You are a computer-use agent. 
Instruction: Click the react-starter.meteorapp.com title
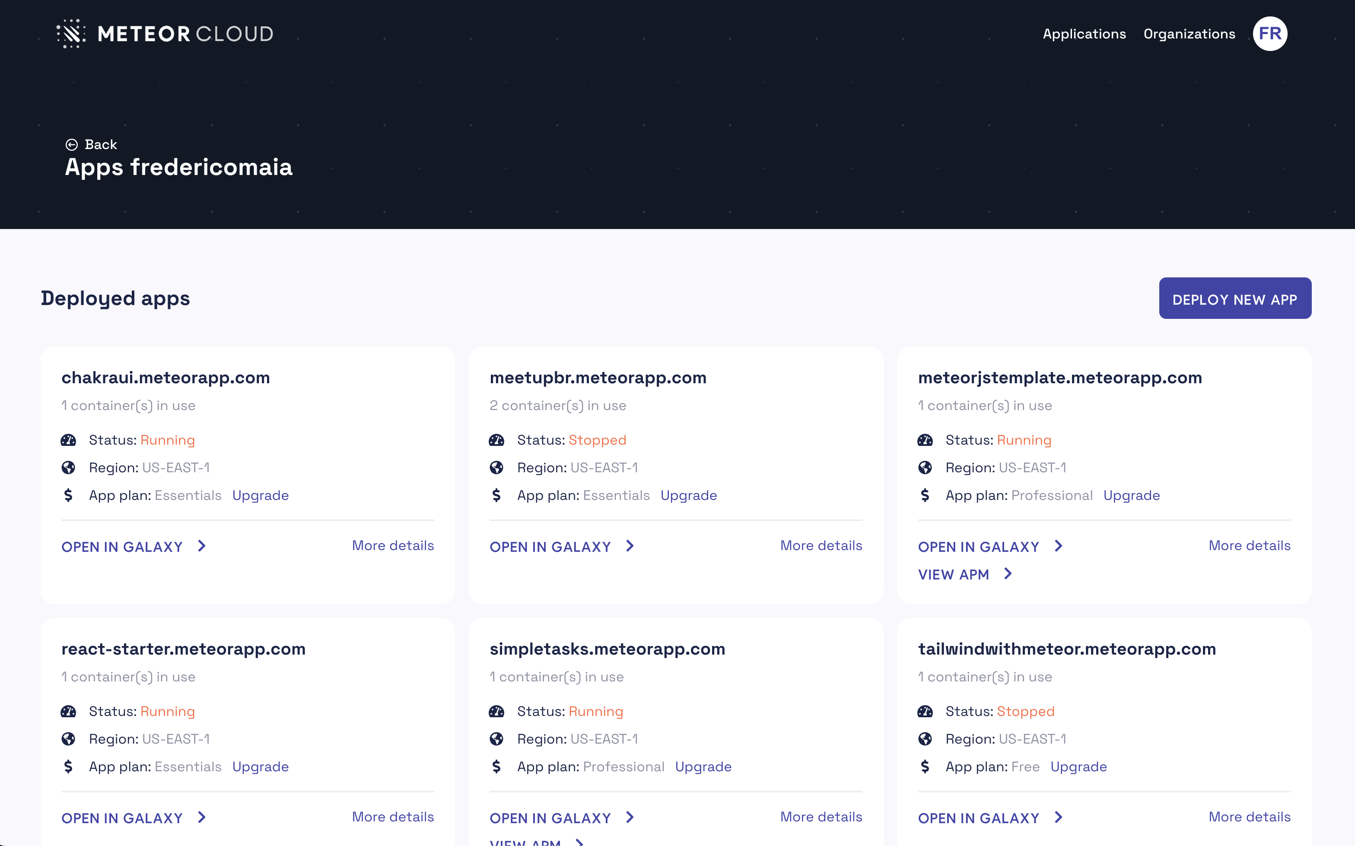coord(184,649)
